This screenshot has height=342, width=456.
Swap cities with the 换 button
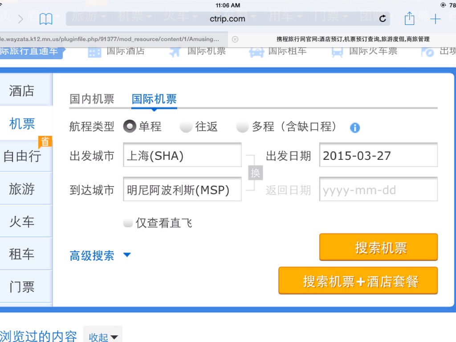[x=255, y=173]
